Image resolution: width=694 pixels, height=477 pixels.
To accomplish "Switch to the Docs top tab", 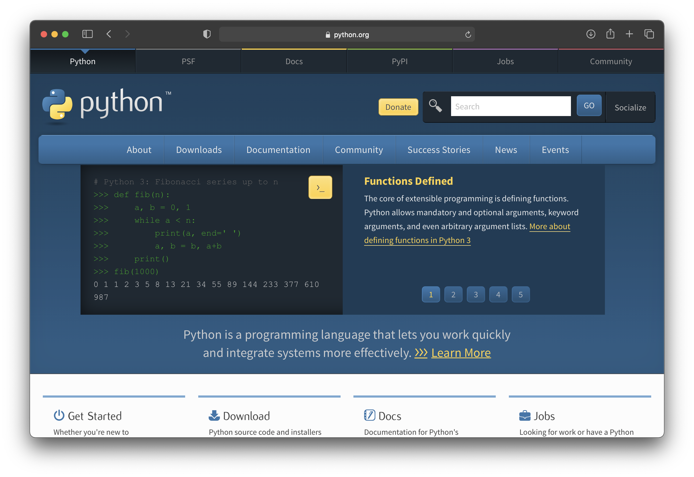I will [x=294, y=61].
